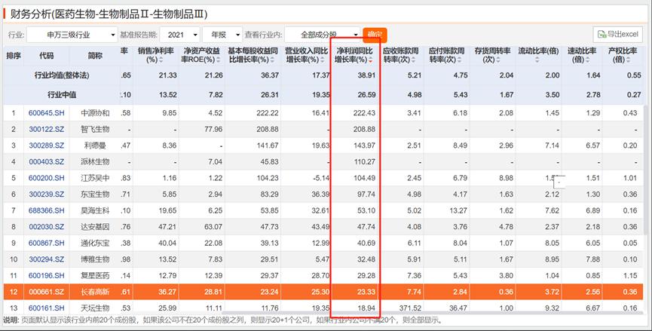Open stock code 600196.SH link
652x331 pixels.
coord(47,275)
